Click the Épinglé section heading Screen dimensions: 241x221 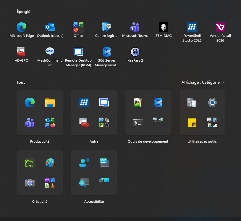click(24, 12)
